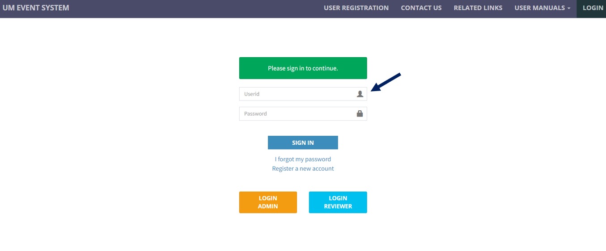This screenshot has height=251, width=606.
Task: Click the UM Event System brand title
Action: click(36, 8)
